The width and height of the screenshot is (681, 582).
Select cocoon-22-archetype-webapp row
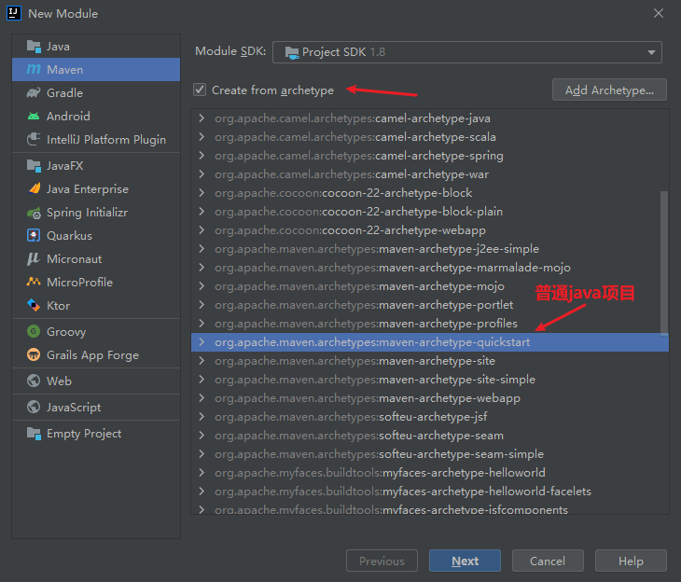(429, 230)
